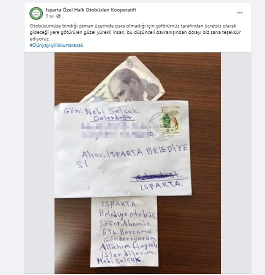Click the crossed-out Gelendost word
This screenshot has width=265, height=275.
pos(156,177)
